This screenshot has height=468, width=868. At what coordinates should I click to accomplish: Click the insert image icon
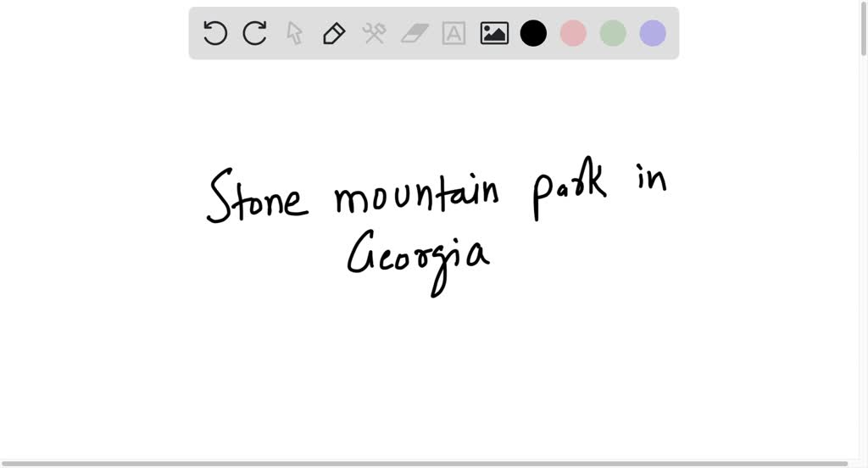494,33
